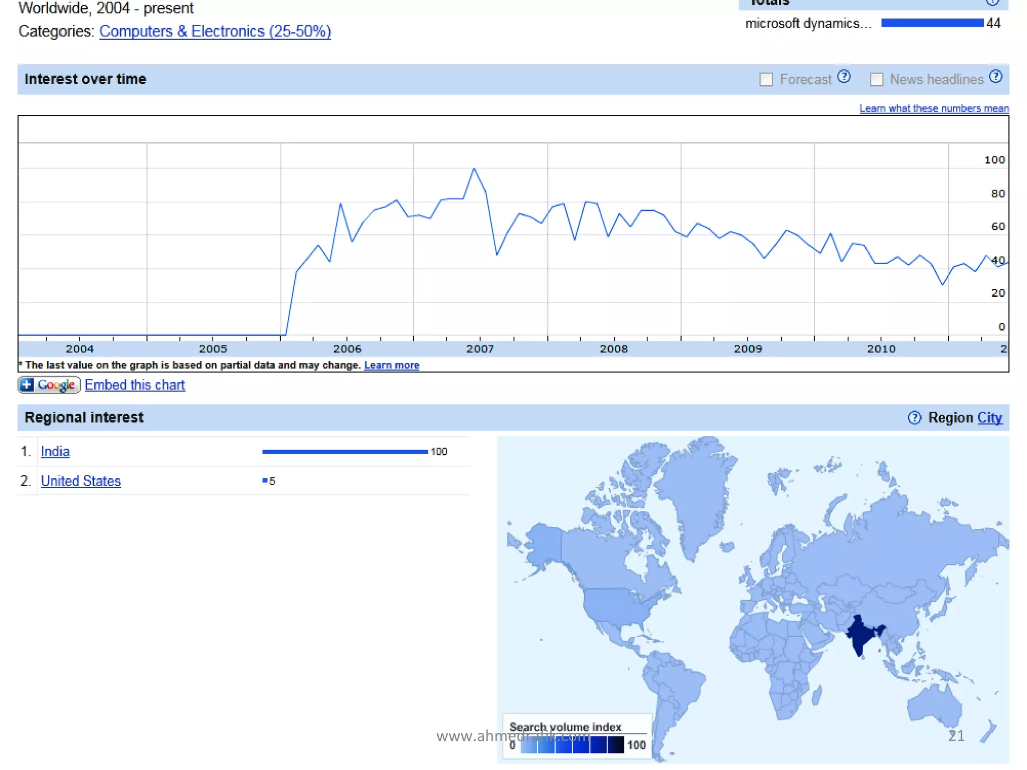Click the Forecast help question icon
Screen dimensions: 1027x770
click(844, 77)
